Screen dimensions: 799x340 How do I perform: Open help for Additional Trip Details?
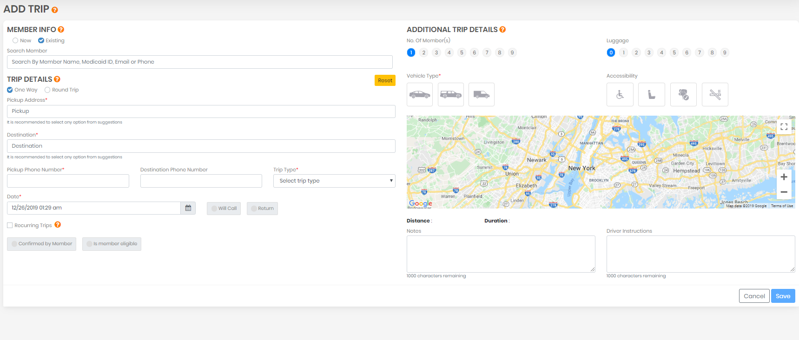502,30
